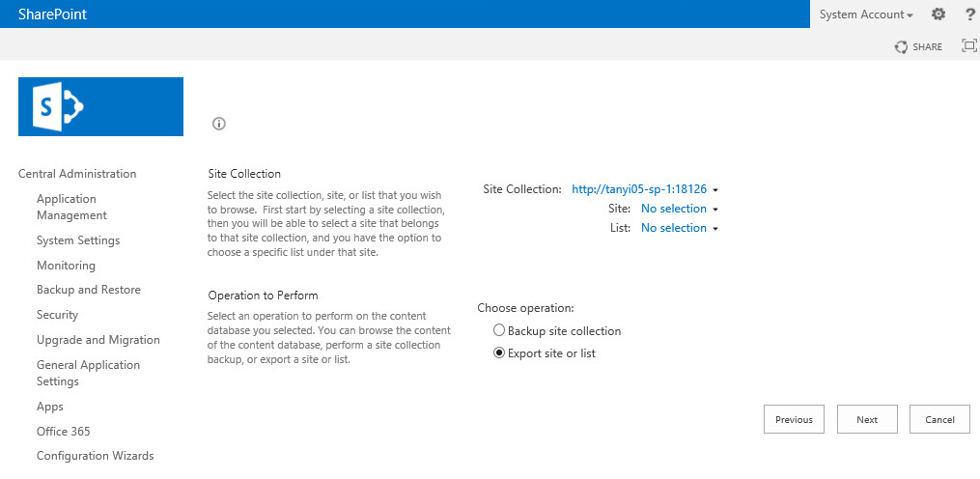The height and width of the screenshot is (479, 980).
Task: Open Security in sidebar
Action: pos(58,315)
